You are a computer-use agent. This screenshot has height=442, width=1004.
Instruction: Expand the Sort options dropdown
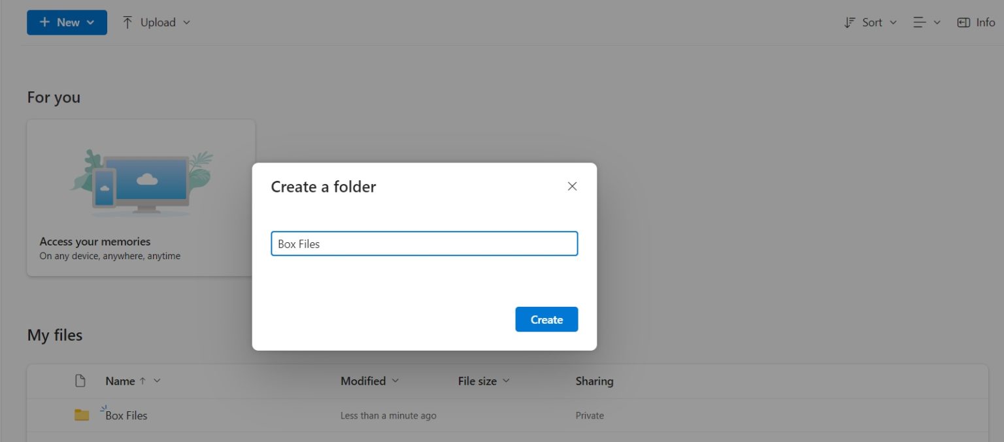(893, 22)
